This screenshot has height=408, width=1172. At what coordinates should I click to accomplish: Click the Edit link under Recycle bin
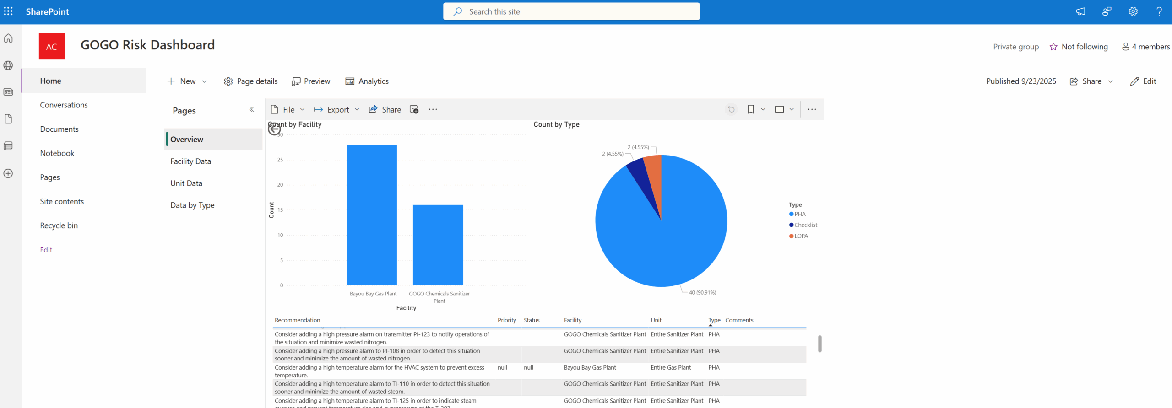pos(46,250)
